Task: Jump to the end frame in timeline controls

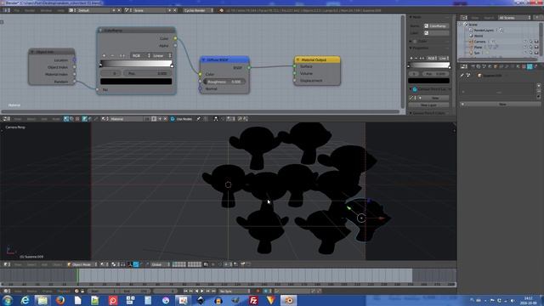Action: click(213, 291)
